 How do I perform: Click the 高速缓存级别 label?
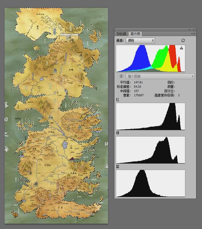pyautogui.click(x=165, y=95)
